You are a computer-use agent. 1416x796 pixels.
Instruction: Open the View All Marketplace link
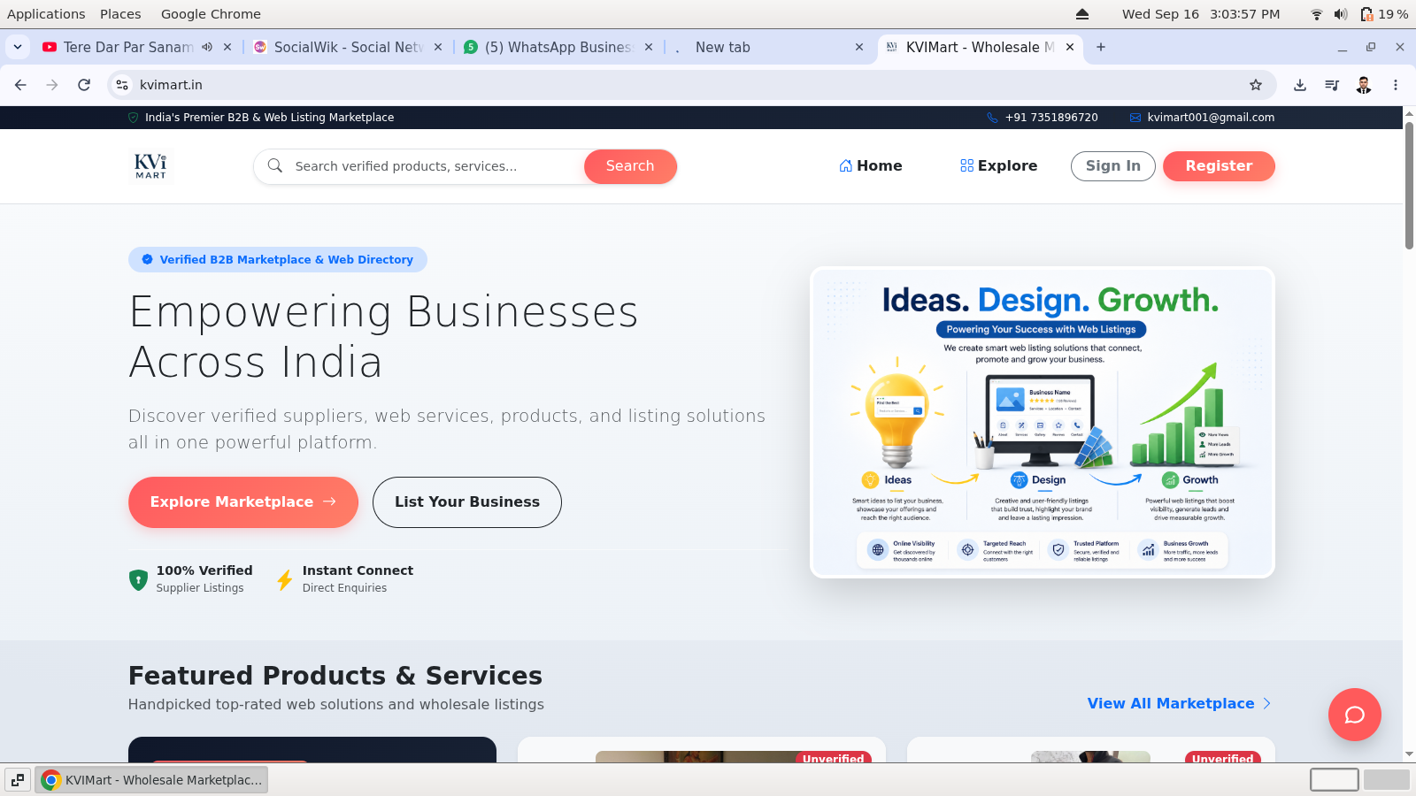tap(1180, 703)
